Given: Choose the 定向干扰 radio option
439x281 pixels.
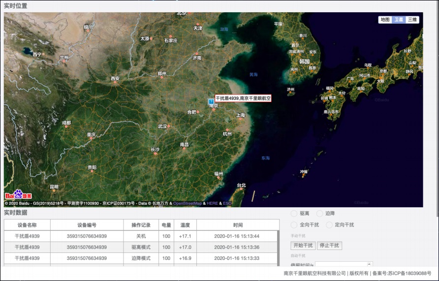Looking at the screenshot, I should [x=329, y=225].
